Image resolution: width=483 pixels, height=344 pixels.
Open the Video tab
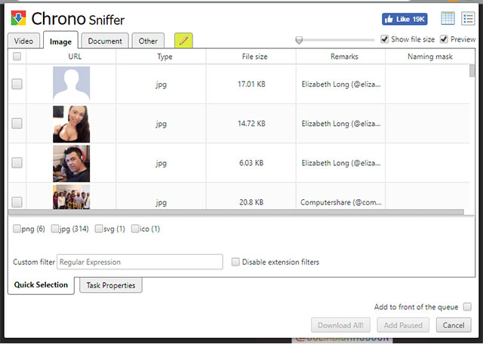(23, 41)
